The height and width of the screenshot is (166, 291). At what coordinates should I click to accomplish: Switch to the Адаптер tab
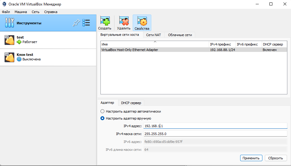click(107, 103)
